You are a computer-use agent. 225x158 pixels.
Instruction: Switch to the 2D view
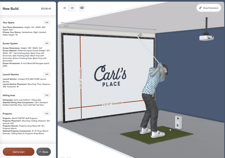tap(72, 8)
